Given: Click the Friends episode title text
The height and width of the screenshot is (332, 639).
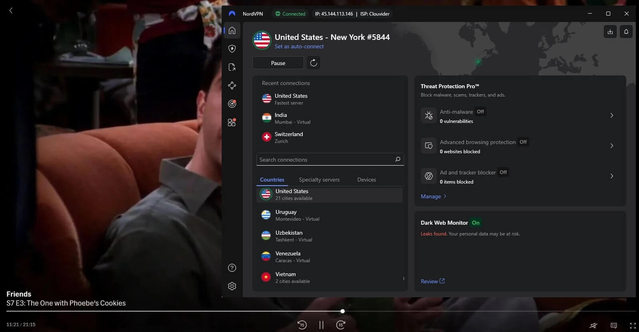Looking at the screenshot, I should coord(66,303).
